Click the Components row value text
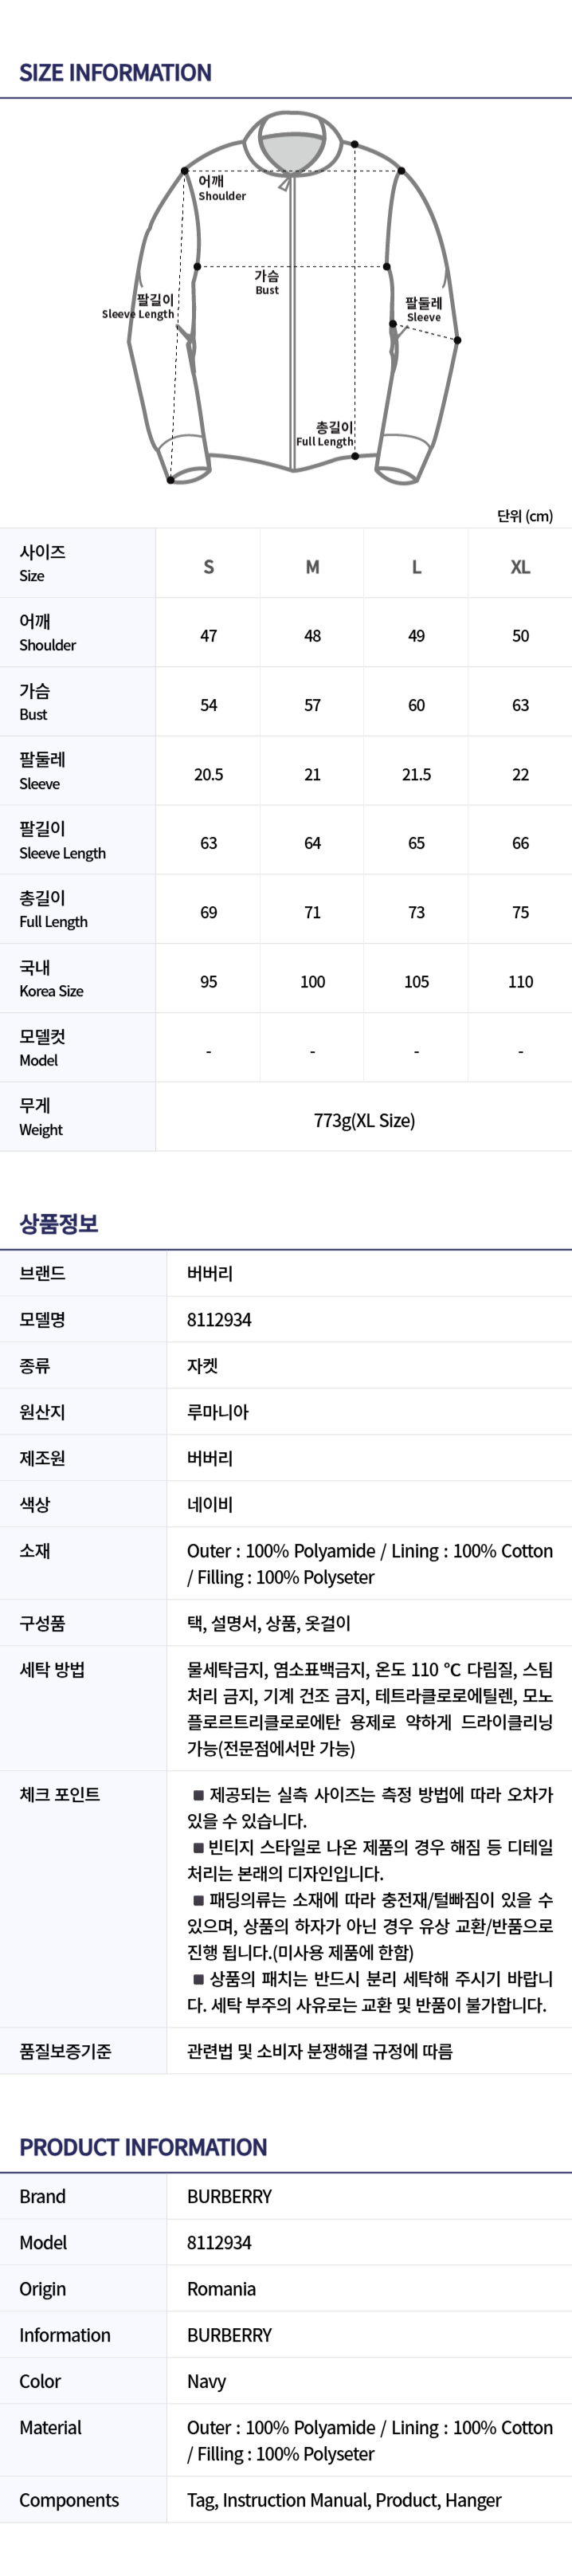The width and height of the screenshot is (572, 2576). (344, 2499)
